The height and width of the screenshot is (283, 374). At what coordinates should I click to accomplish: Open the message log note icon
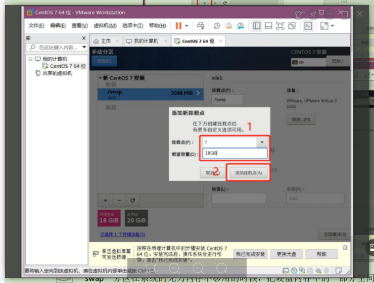(339, 270)
